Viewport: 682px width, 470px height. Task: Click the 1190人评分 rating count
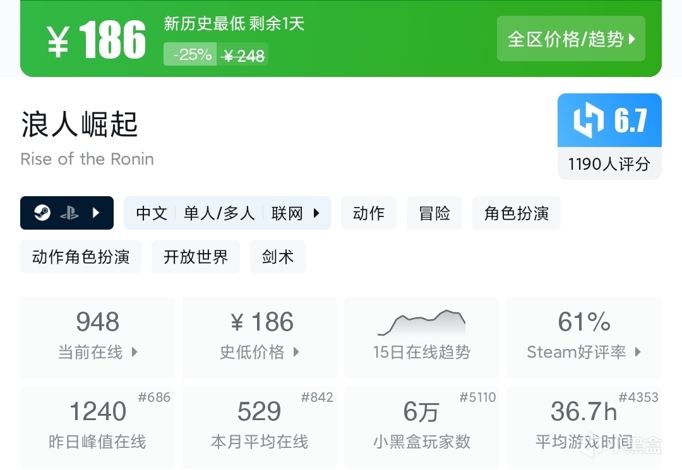609,164
